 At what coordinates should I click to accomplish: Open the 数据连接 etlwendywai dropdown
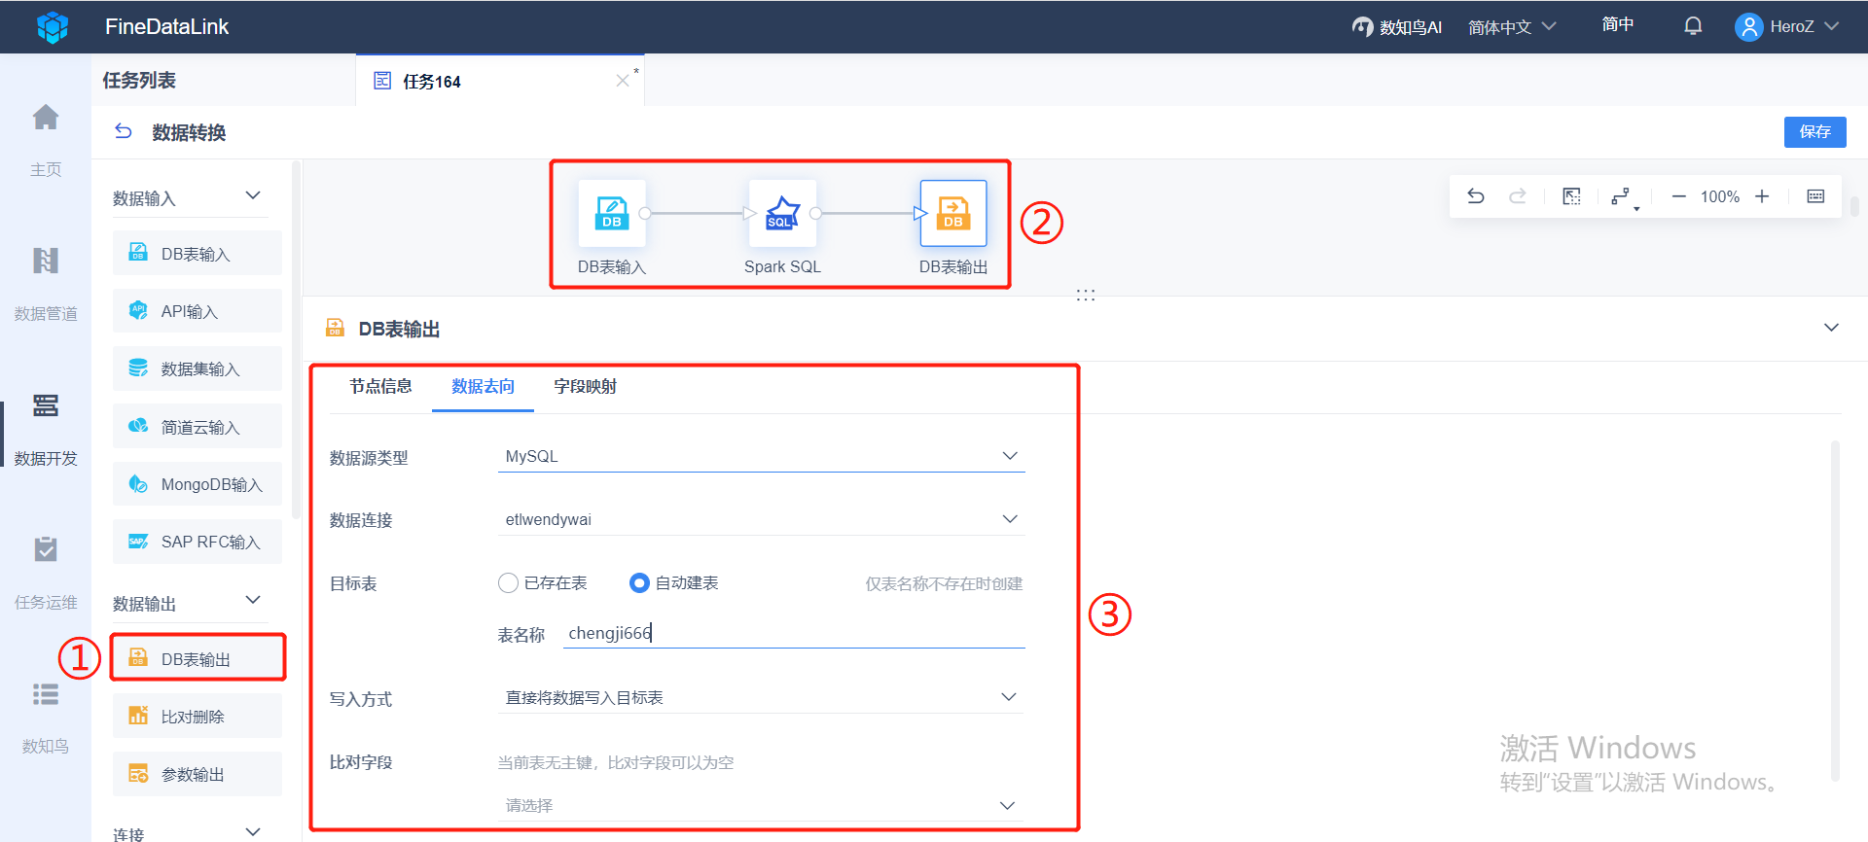(x=761, y=519)
